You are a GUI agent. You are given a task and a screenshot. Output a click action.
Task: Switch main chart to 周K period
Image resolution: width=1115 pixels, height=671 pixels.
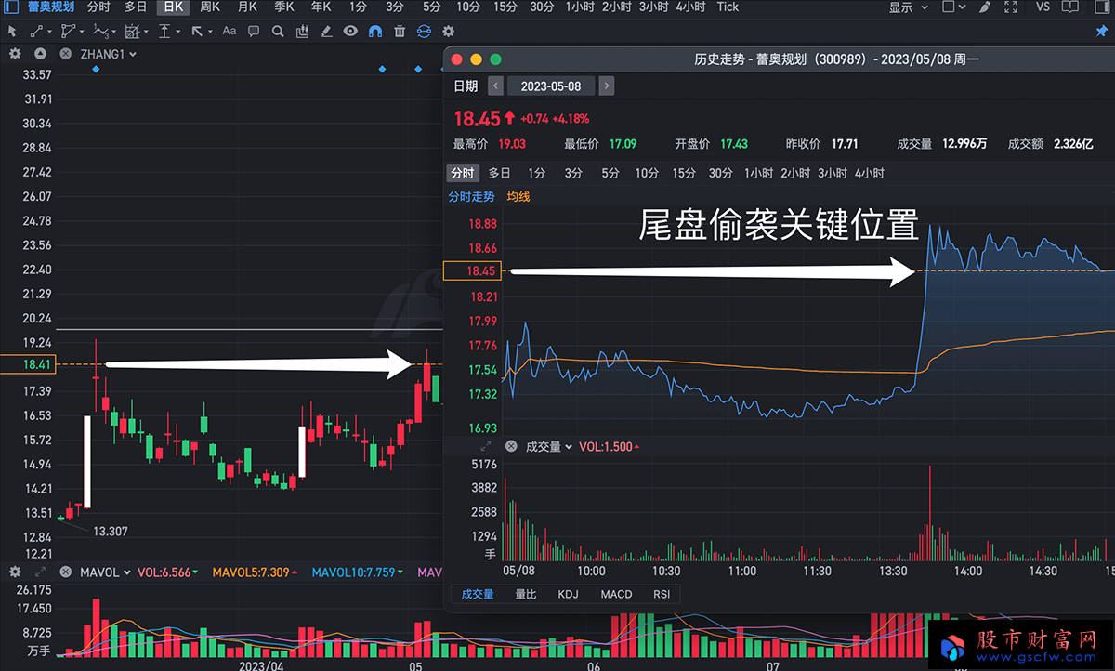[x=210, y=7]
